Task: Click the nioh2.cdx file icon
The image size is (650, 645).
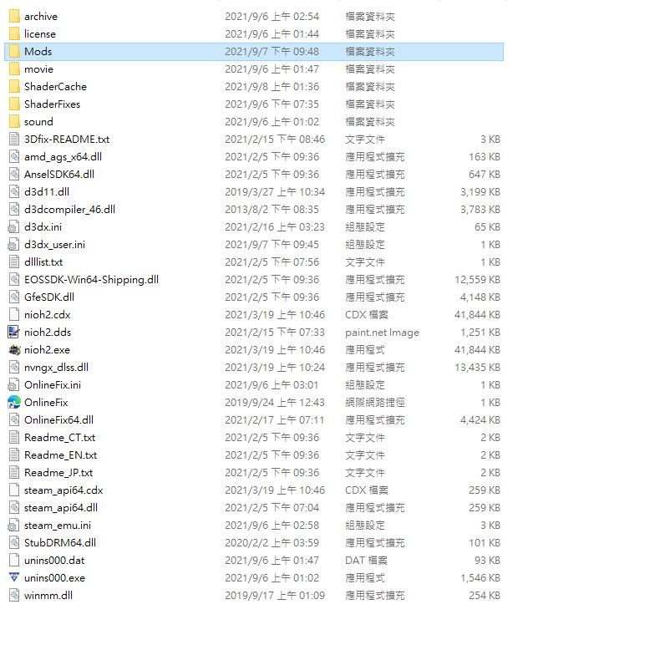Action: click(x=13, y=314)
